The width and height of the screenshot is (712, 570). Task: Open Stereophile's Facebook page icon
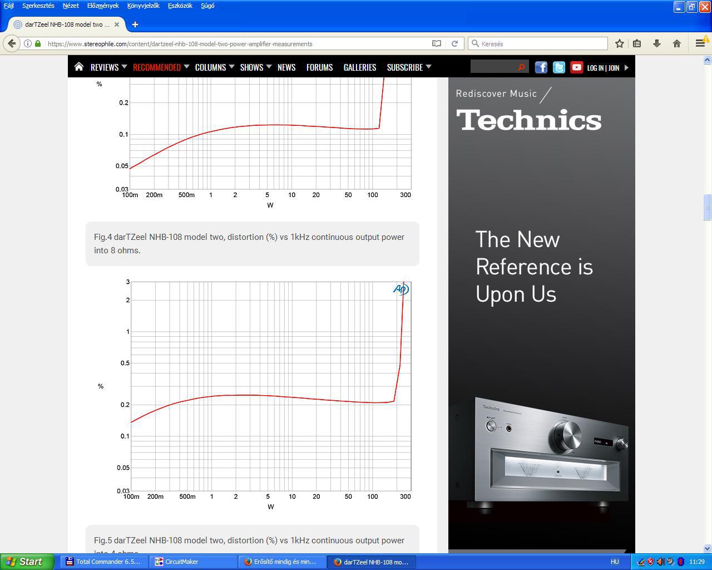541,67
